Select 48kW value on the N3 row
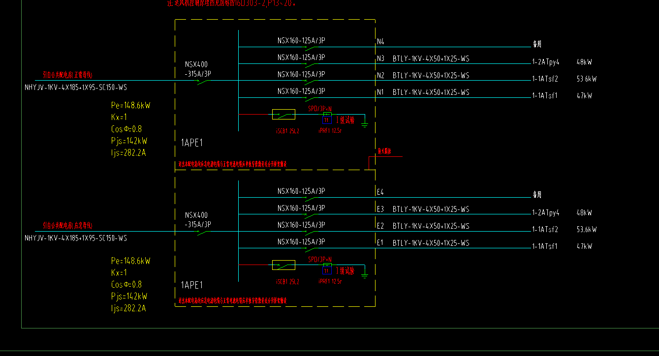This screenshot has height=356, width=659. point(584,62)
